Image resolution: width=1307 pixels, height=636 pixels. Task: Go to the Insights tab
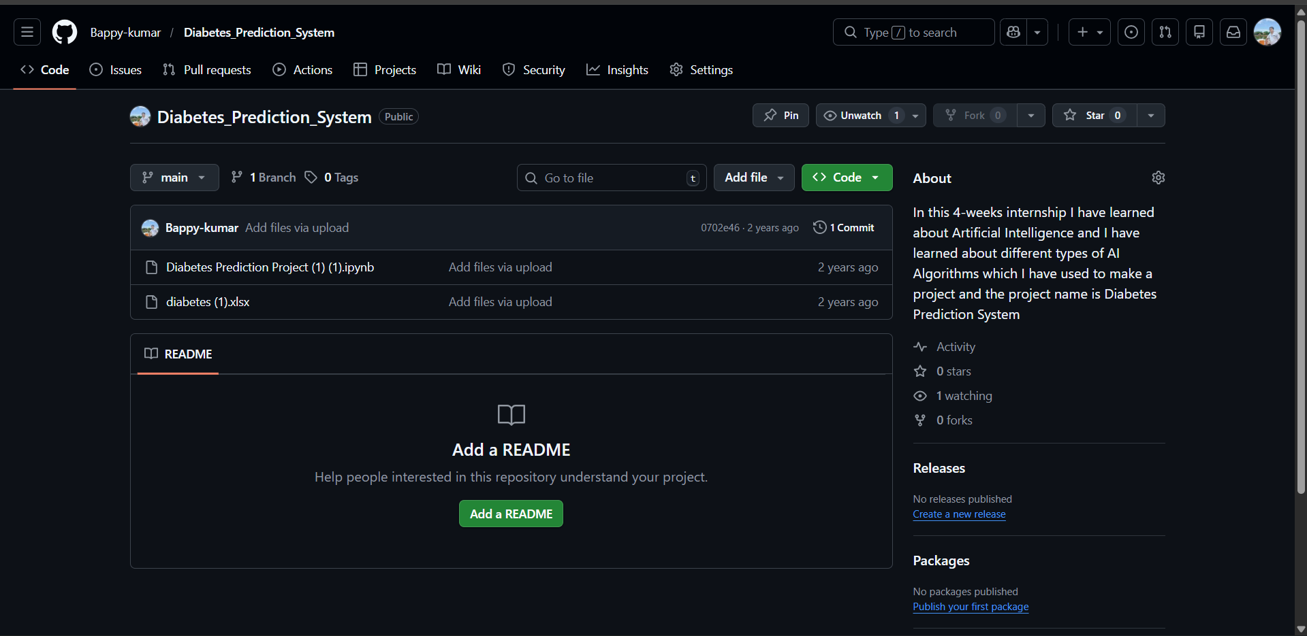[617, 70]
